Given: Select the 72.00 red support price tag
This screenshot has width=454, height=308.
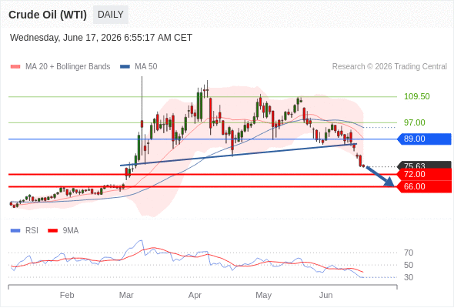Looking at the screenshot, I should pyautogui.click(x=424, y=175).
